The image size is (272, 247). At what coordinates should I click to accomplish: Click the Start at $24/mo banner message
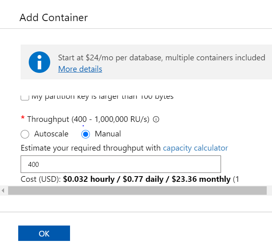click(x=161, y=57)
